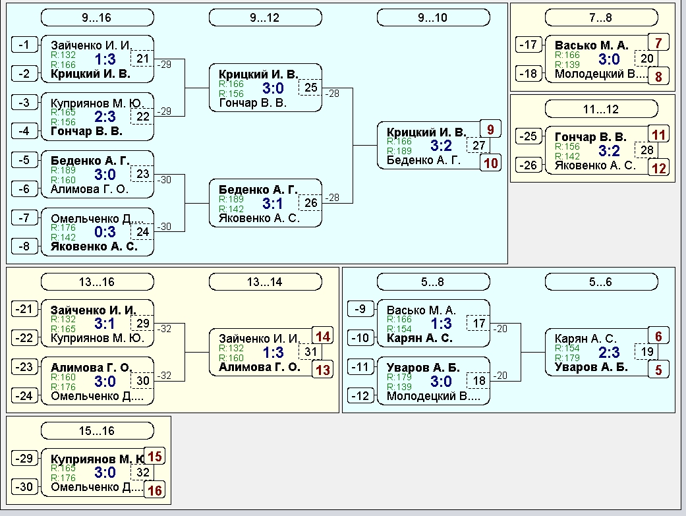Click score 2:3 in match 22
The width and height of the screenshot is (686, 516).
tap(105, 117)
